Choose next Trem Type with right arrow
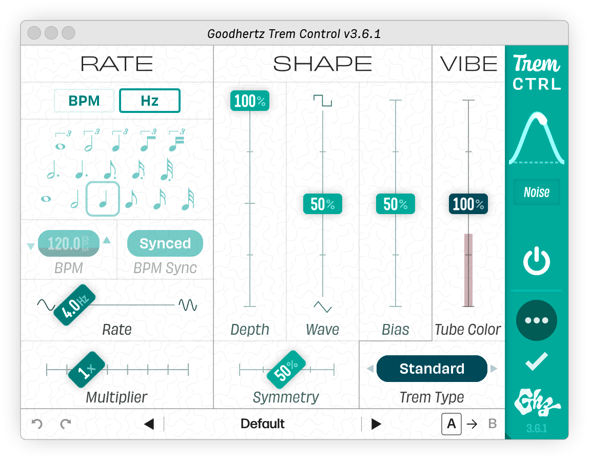Image resolution: width=589 pixels, height=460 pixels. coord(494,369)
